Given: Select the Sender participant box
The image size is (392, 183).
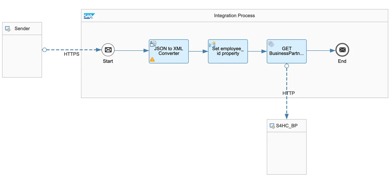Looking at the screenshot, I should (22, 50).
